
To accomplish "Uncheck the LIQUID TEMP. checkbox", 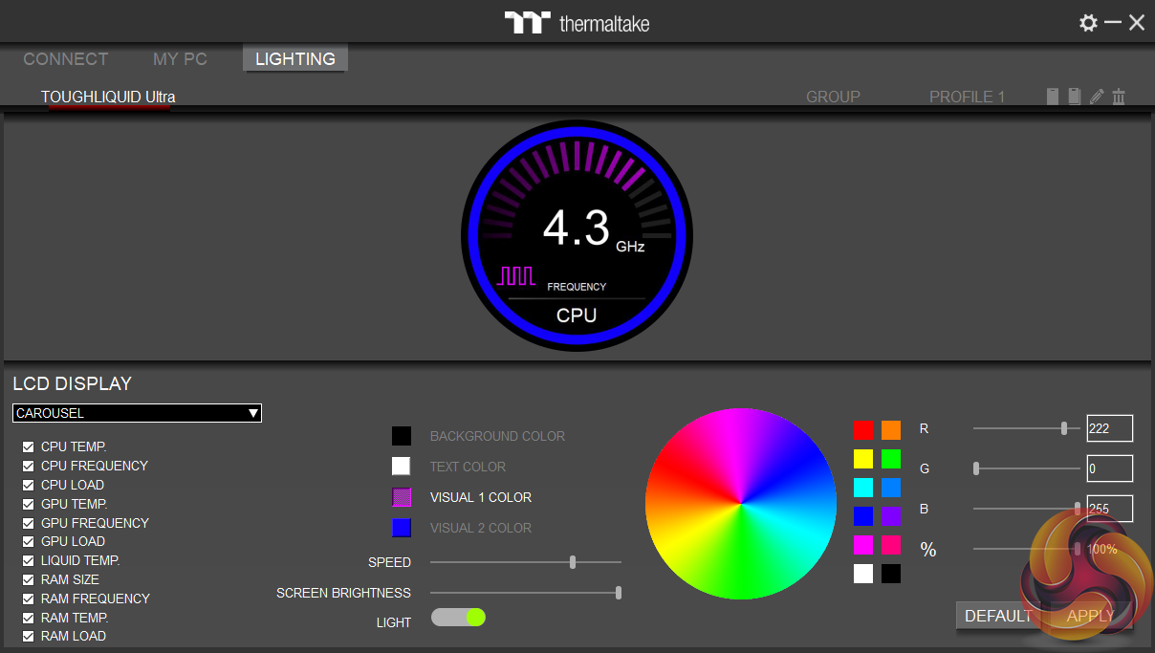I will pos(28,560).
